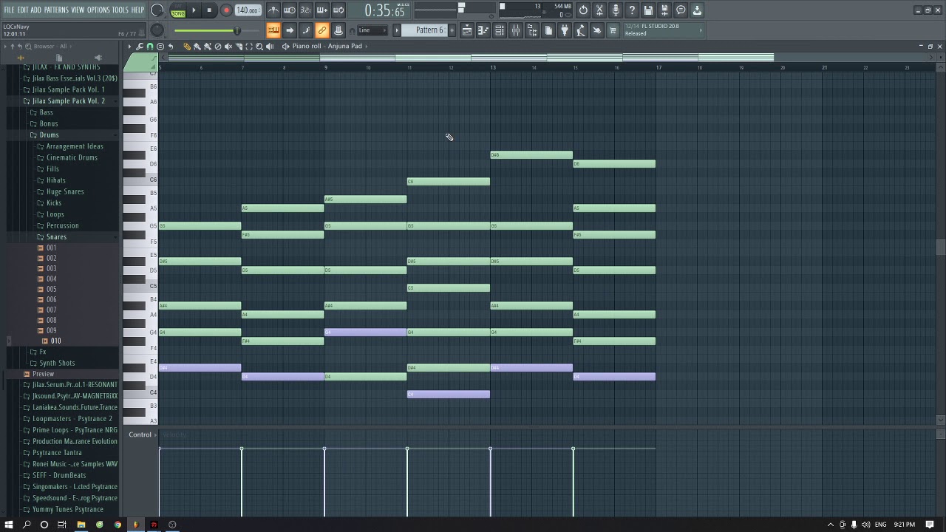
Task: Expand the Synth Shots folder
Action: coord(57,363)
